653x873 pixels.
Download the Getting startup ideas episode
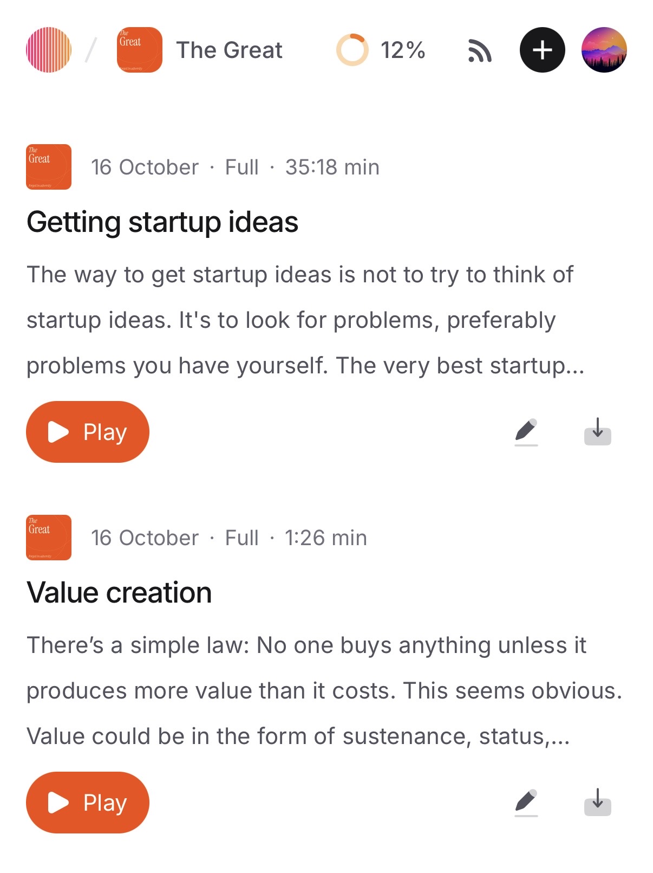pos(598,432)
